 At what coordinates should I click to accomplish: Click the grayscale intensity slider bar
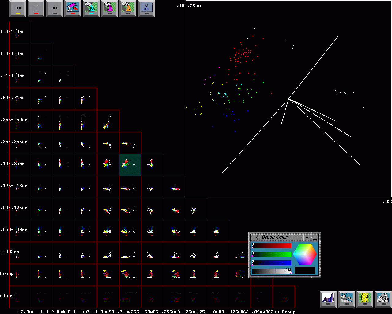tap(272, 271)
